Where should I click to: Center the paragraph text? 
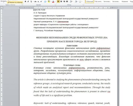(x=61, y=2)
